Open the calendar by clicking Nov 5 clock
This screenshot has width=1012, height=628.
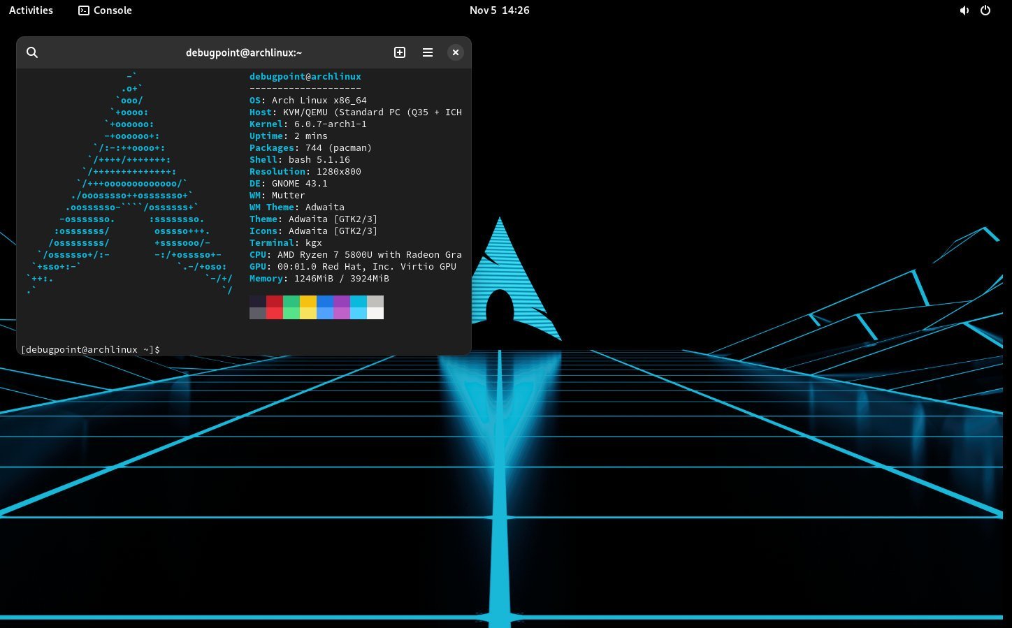coord(499,10)
